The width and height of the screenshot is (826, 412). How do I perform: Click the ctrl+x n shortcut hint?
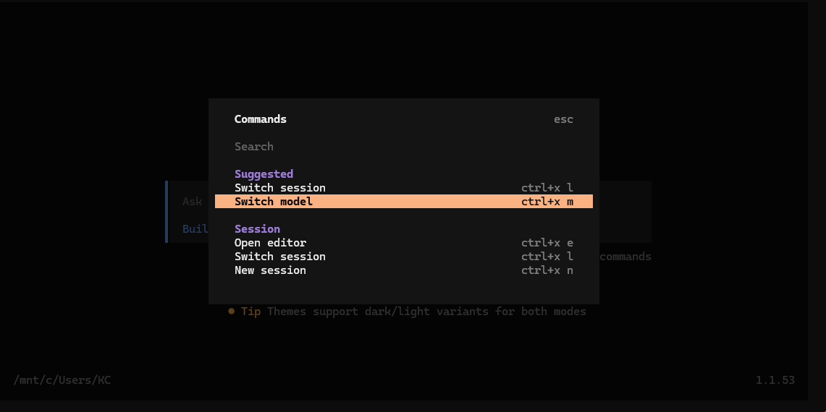[x=547, y=270]
